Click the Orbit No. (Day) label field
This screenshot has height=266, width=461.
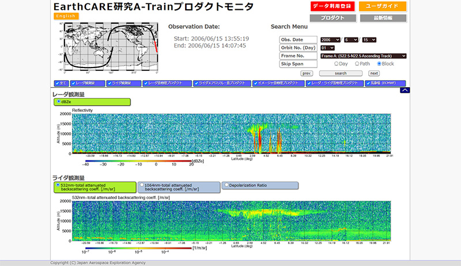(298, 48)
